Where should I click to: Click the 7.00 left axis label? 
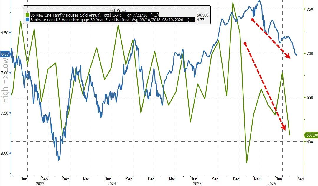[5, 73]
